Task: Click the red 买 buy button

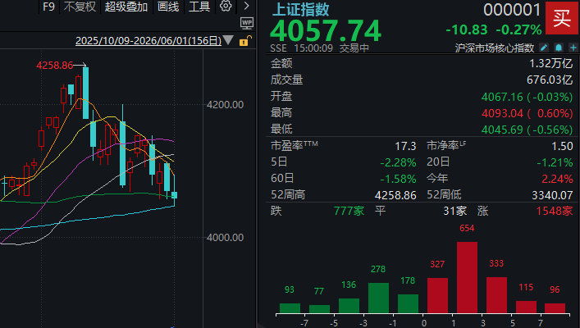Action: (x=561, y=18)
